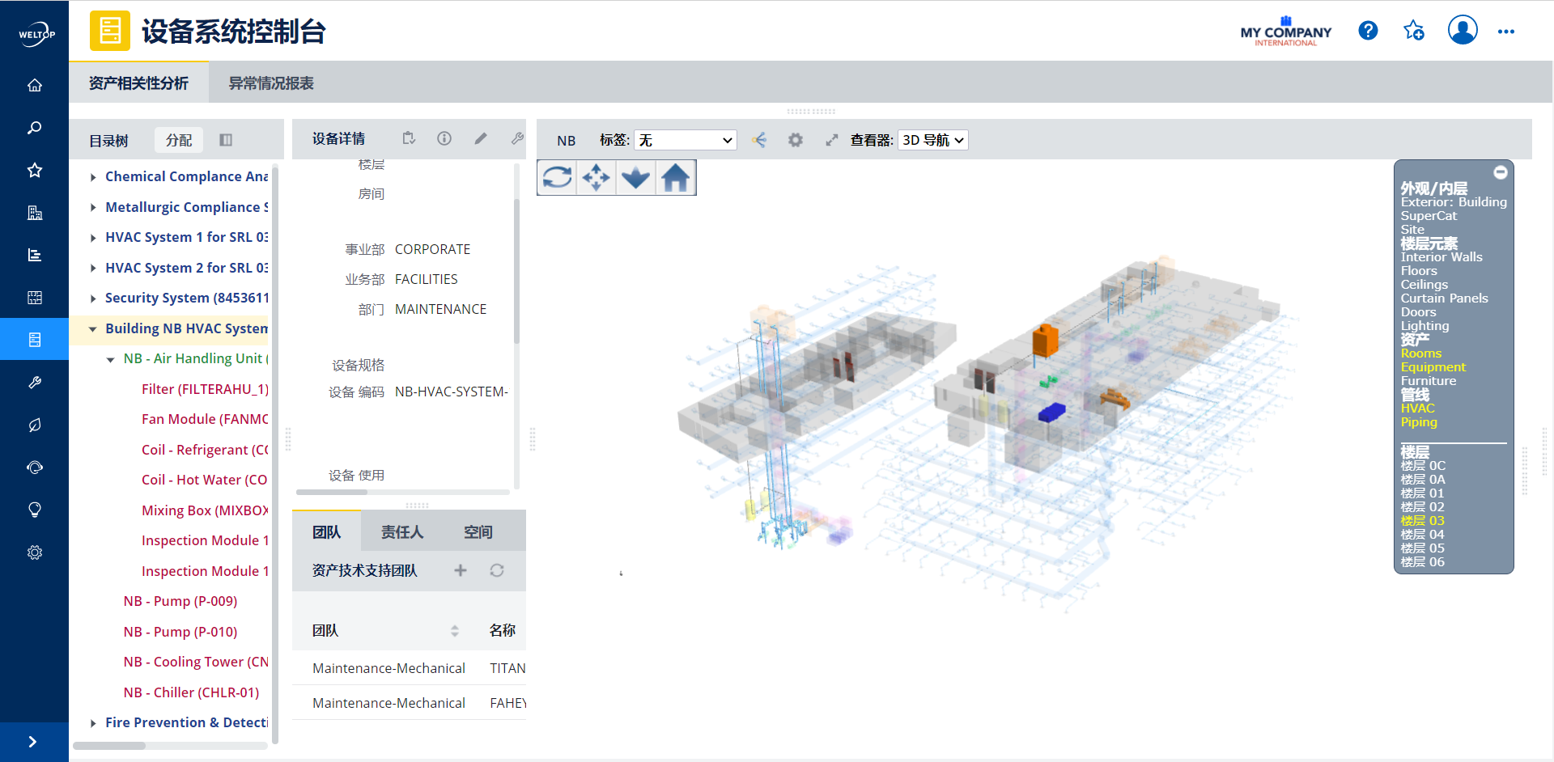Select NB - Chiller (CHLR-01) in tree
1554x762 pixels.
191,692
